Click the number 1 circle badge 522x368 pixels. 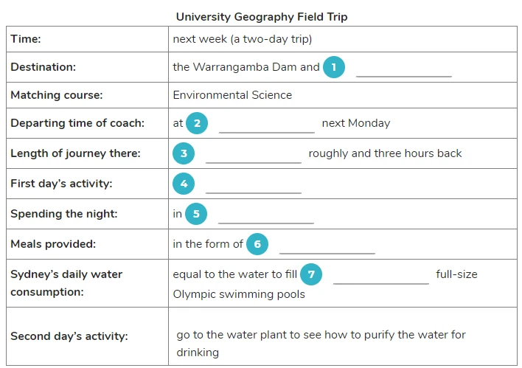(x=333, y=67)
